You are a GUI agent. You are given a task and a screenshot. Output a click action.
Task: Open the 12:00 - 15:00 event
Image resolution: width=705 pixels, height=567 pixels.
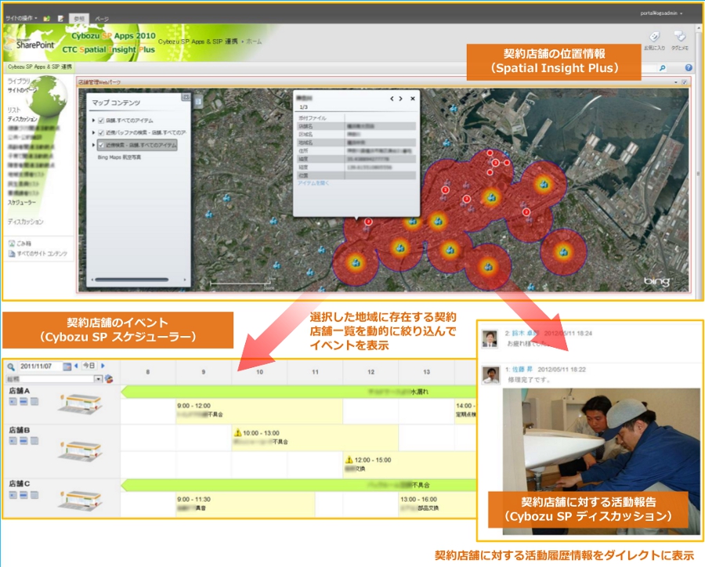410,464
